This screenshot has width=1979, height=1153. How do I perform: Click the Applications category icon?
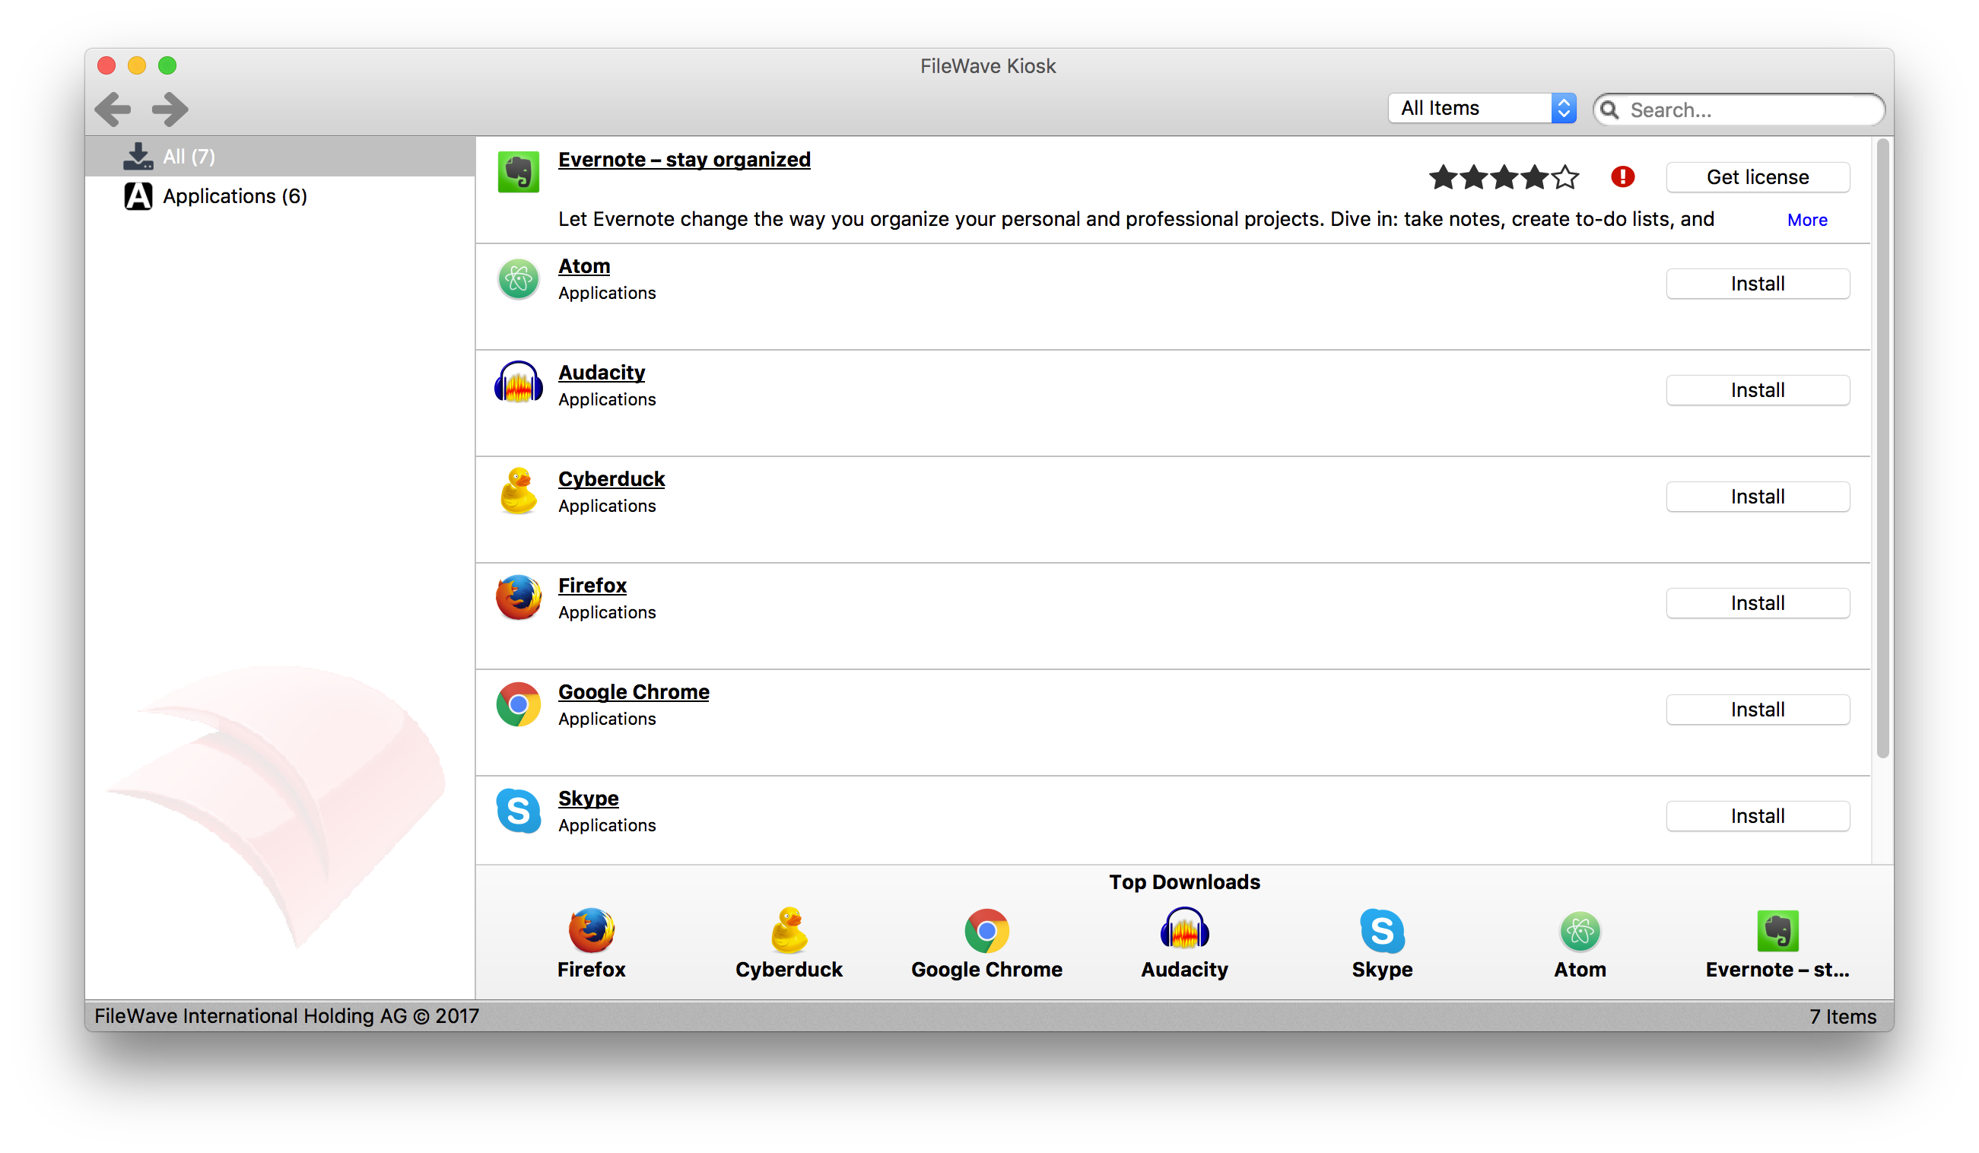pos(138,195)
